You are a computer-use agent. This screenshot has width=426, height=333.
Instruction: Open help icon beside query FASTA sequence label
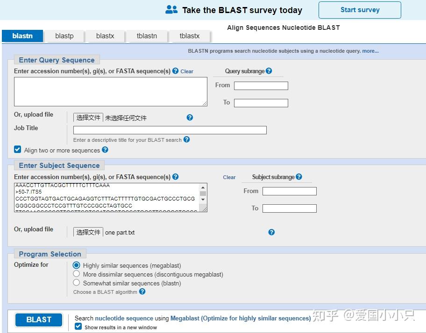(176, 71)
